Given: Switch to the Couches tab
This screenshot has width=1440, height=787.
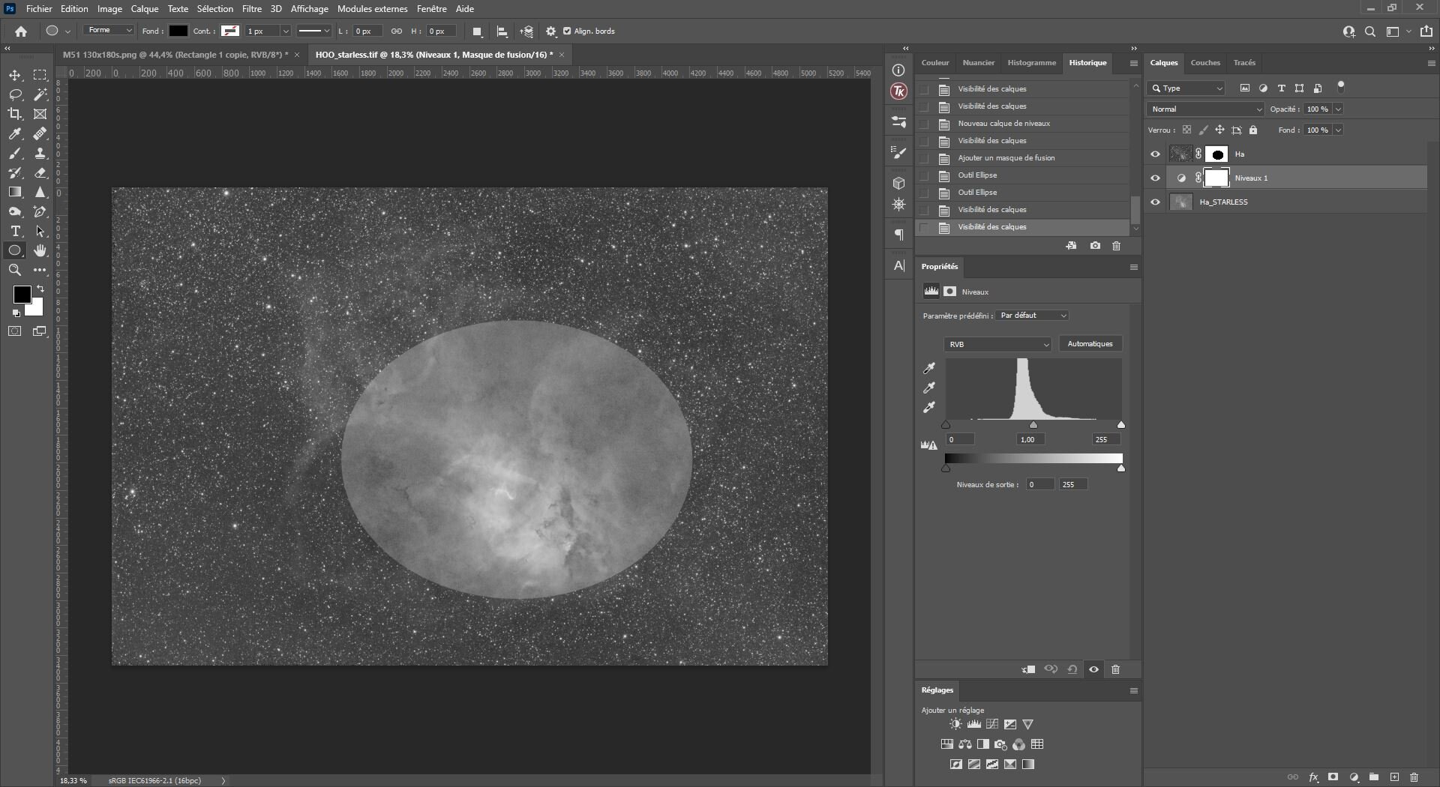Looking at the screenshot, I should [1204, 63].
